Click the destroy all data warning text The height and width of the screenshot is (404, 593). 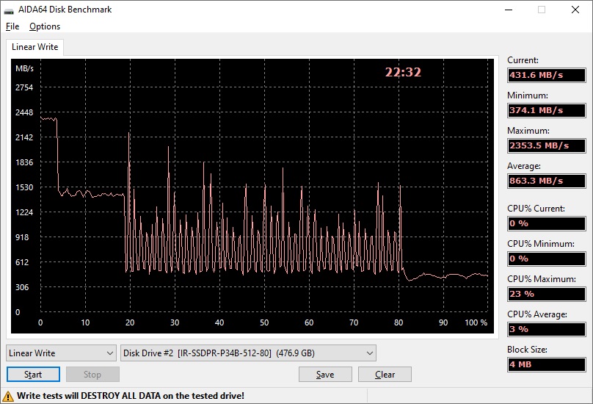(x=131, y=396)
